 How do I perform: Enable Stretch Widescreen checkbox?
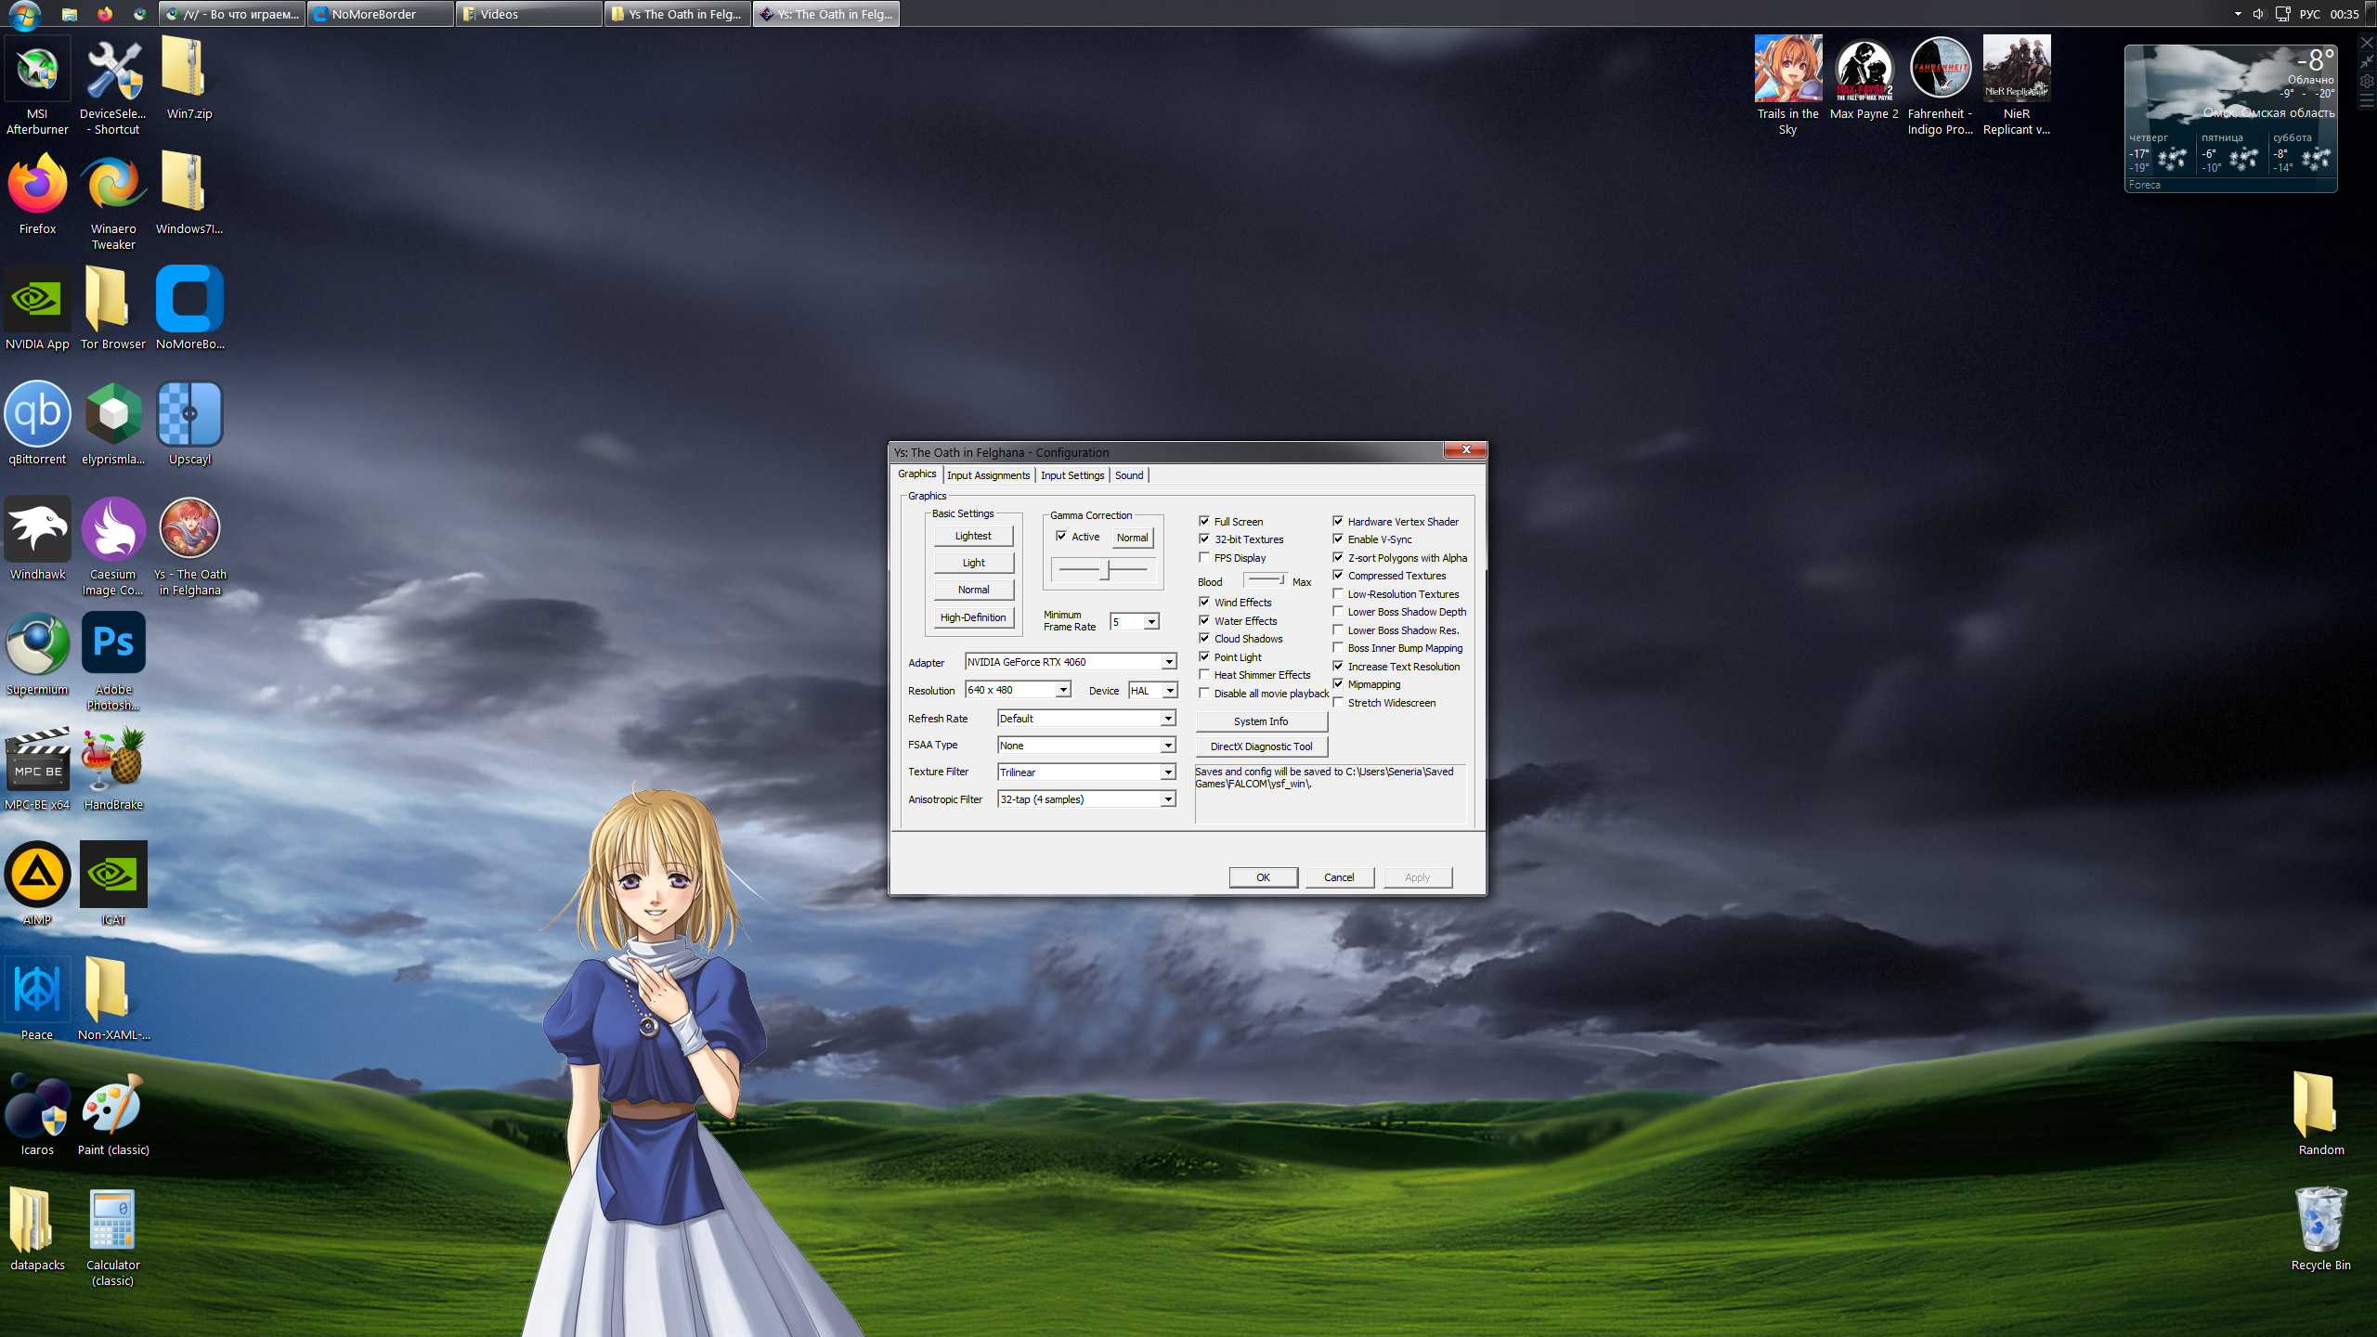coord(1338,702)
